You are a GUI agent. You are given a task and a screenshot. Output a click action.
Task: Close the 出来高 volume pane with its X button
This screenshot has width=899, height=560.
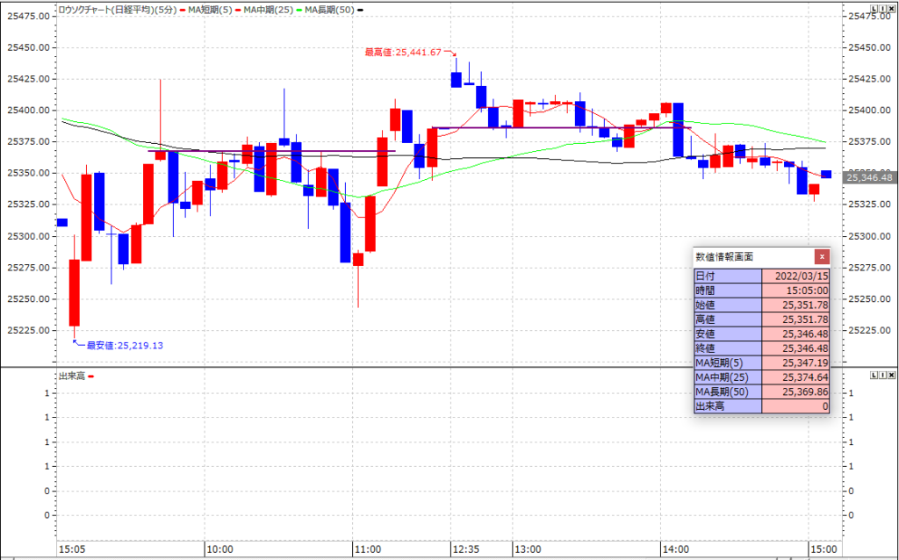pyautogui.click(x=891, y=375)
